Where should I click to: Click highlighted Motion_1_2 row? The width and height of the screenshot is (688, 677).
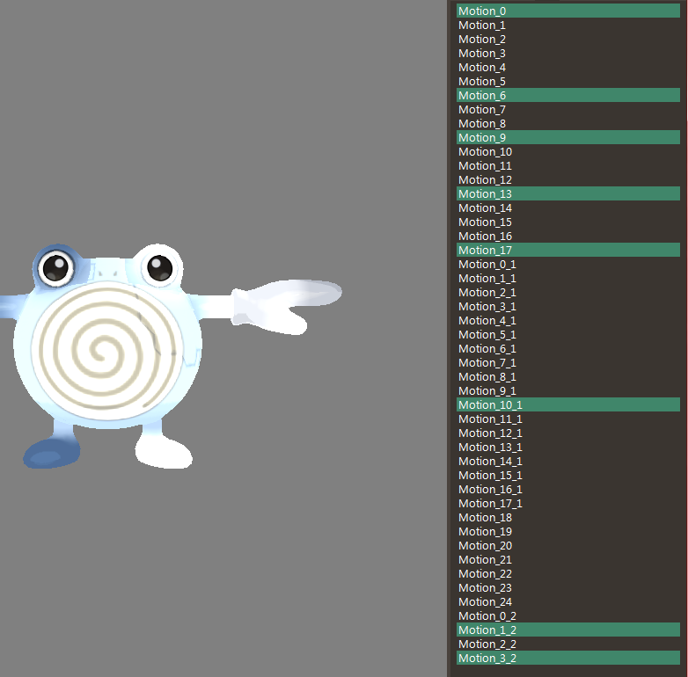(x=567, y=630)
